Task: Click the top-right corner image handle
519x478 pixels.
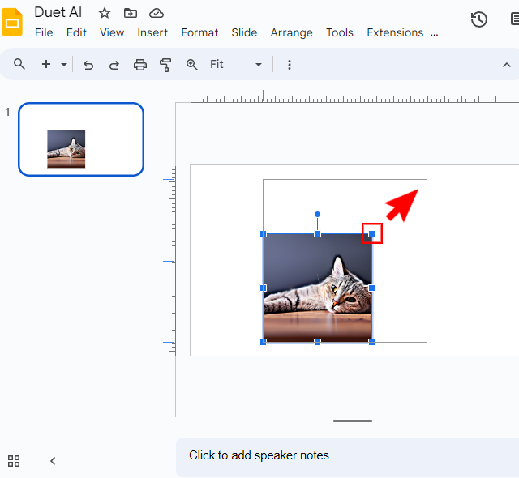Action: (371, 233)
